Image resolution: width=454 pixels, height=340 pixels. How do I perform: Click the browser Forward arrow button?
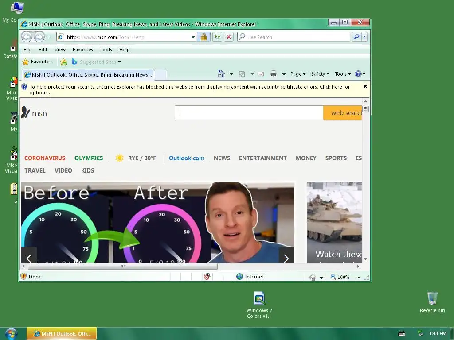coord(39,37)
